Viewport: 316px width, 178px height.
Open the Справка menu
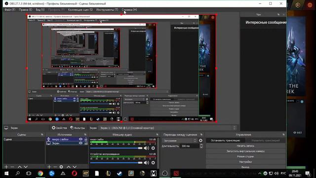(x=129, y=10)
